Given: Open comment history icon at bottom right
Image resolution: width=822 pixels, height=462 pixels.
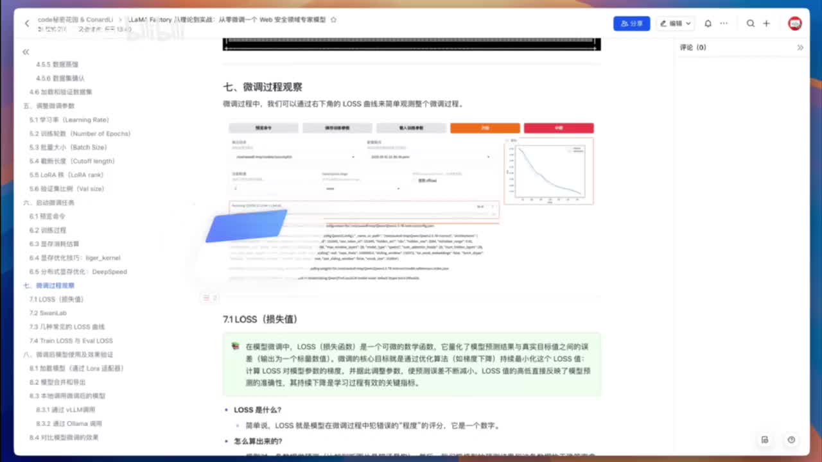Looking at the screenshot, I should (x=765, y=440).
